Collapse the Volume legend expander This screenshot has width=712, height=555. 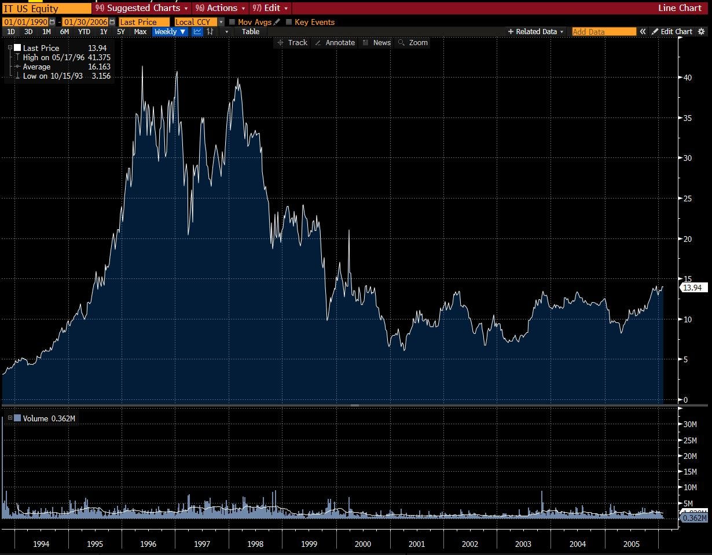point(10,418)
